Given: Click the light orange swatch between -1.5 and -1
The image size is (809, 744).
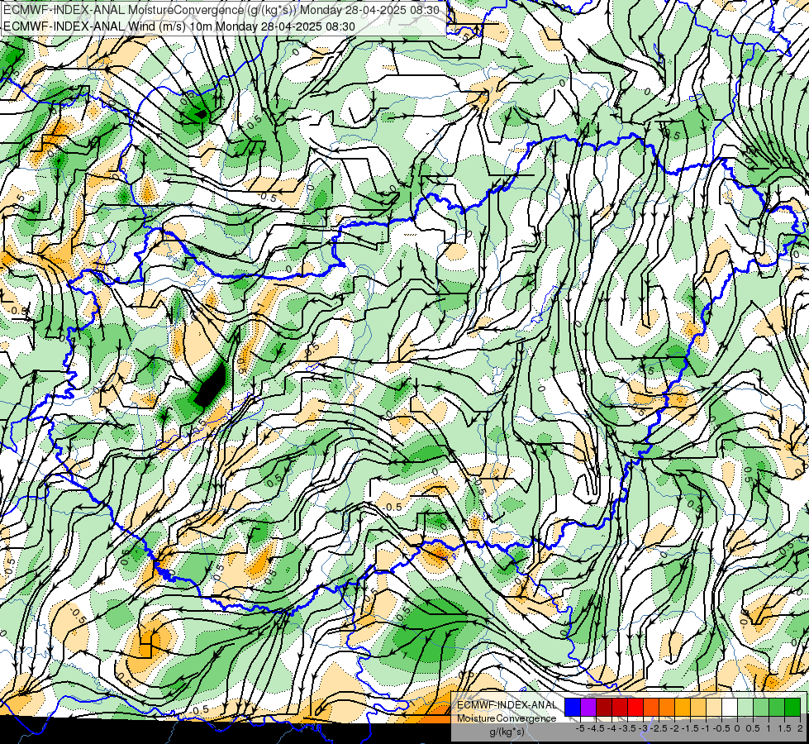Looking at the screenshot, I should coord(698,707).
